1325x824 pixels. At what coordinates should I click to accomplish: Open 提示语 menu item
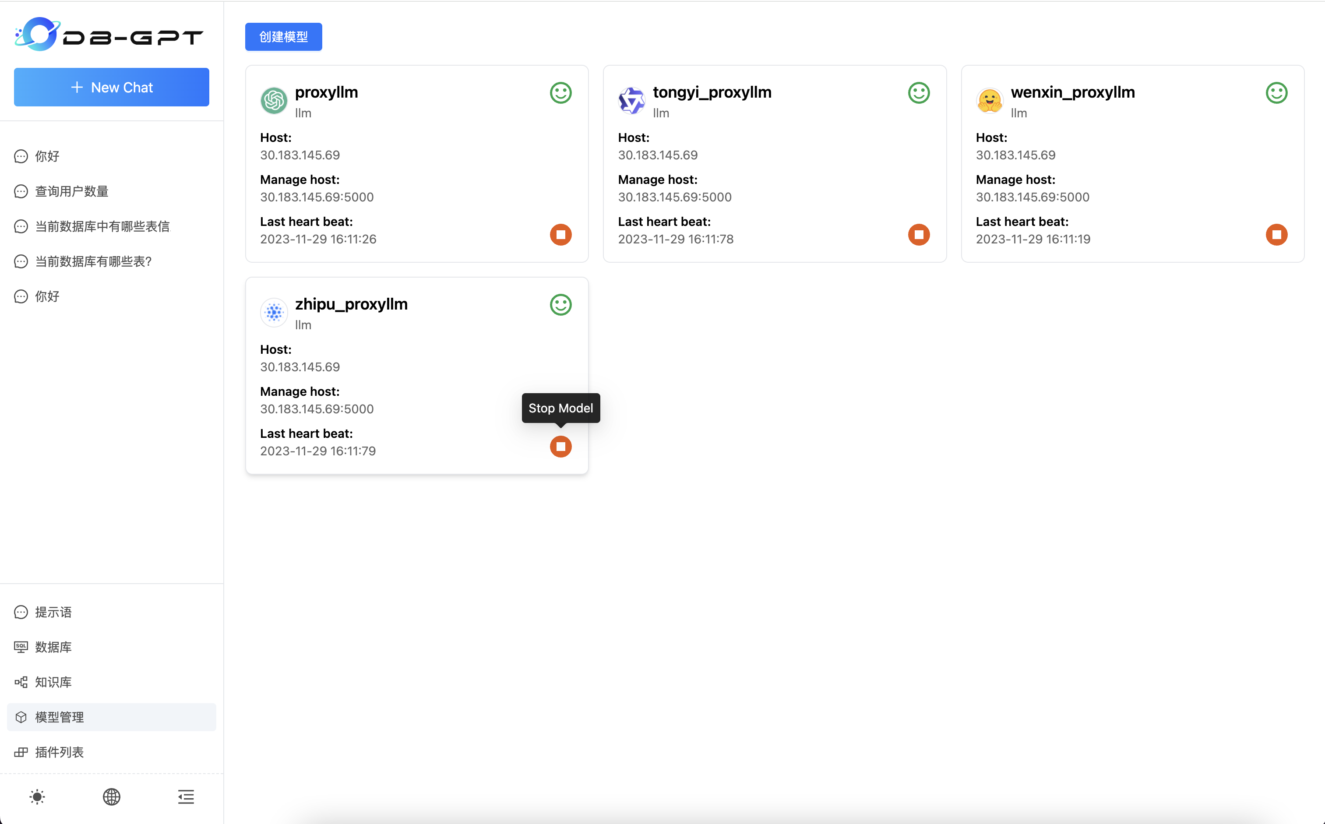click(53, 612)
